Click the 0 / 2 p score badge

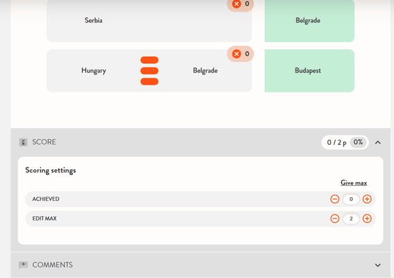(337, 143)
